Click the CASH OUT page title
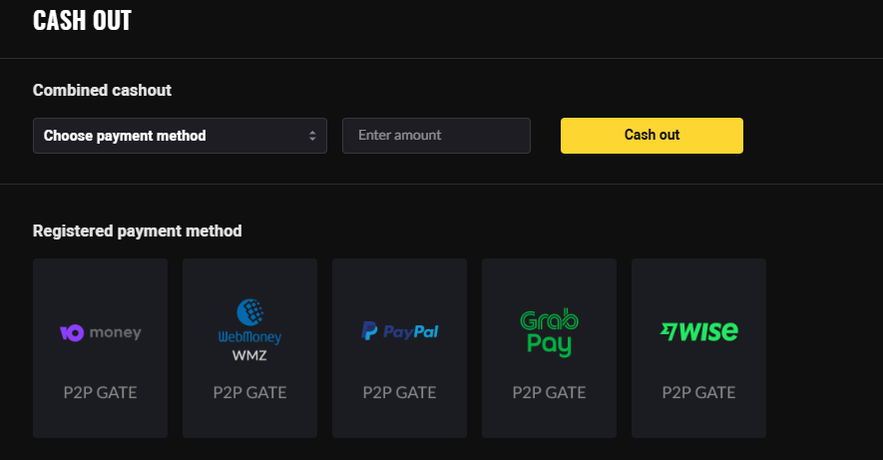 pos(82,20)
